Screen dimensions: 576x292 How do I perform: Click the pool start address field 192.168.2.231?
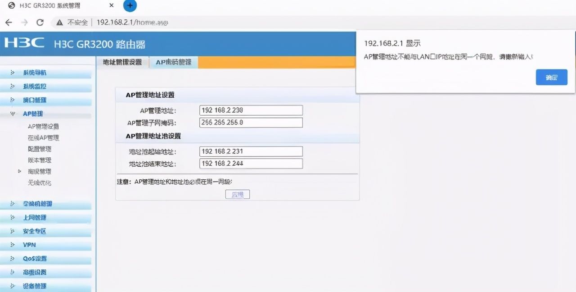[251, 151]
